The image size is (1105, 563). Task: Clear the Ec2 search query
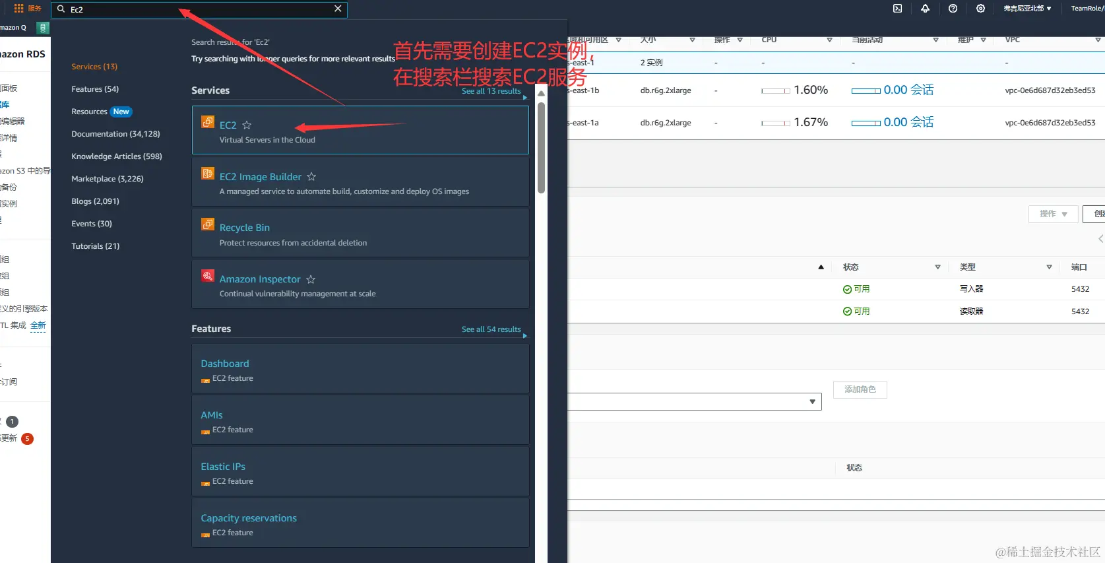338,9
